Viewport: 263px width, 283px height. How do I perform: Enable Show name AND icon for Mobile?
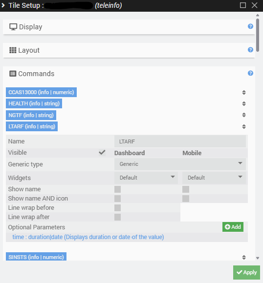186,199
